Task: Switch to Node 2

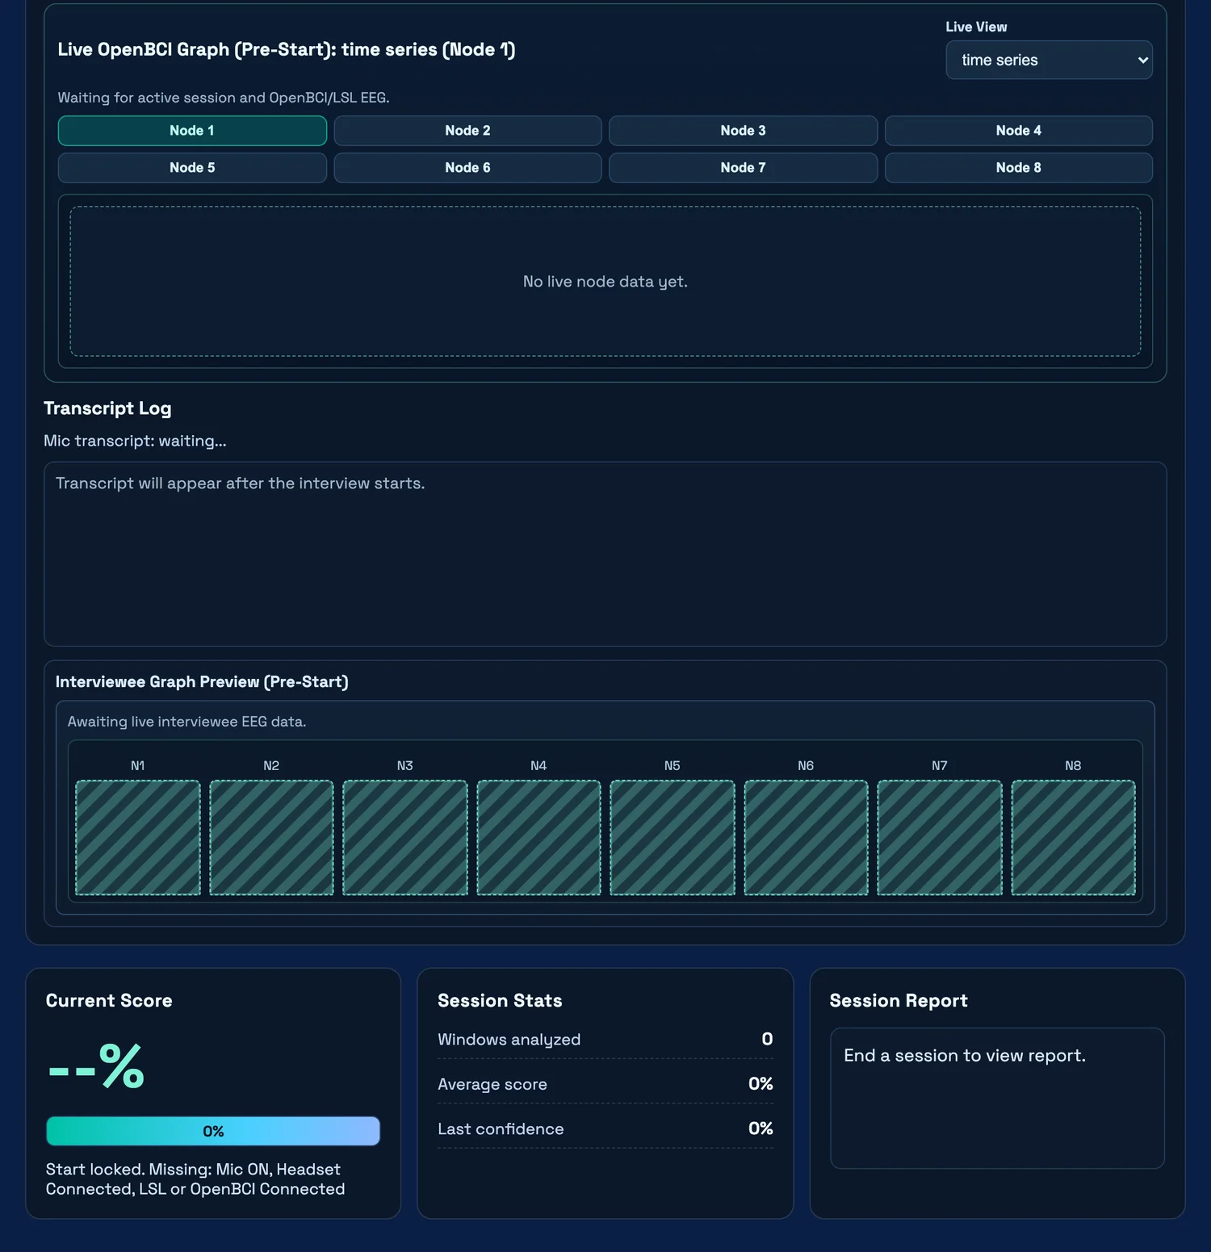Action: click(x=467, y=131)
